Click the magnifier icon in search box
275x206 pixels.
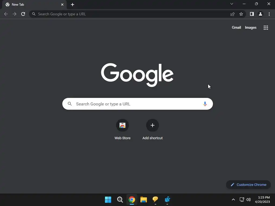70,104
